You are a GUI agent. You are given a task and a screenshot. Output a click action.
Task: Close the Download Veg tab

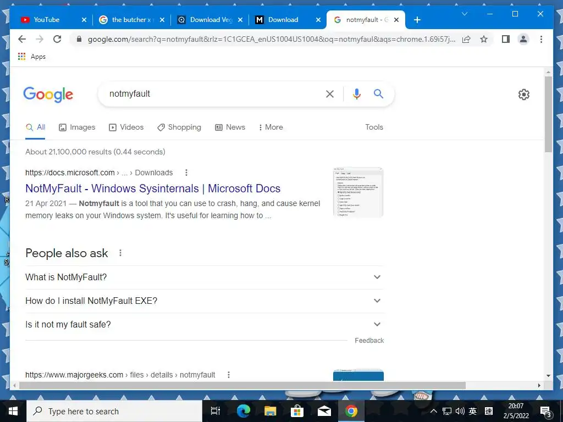(241, 20)
